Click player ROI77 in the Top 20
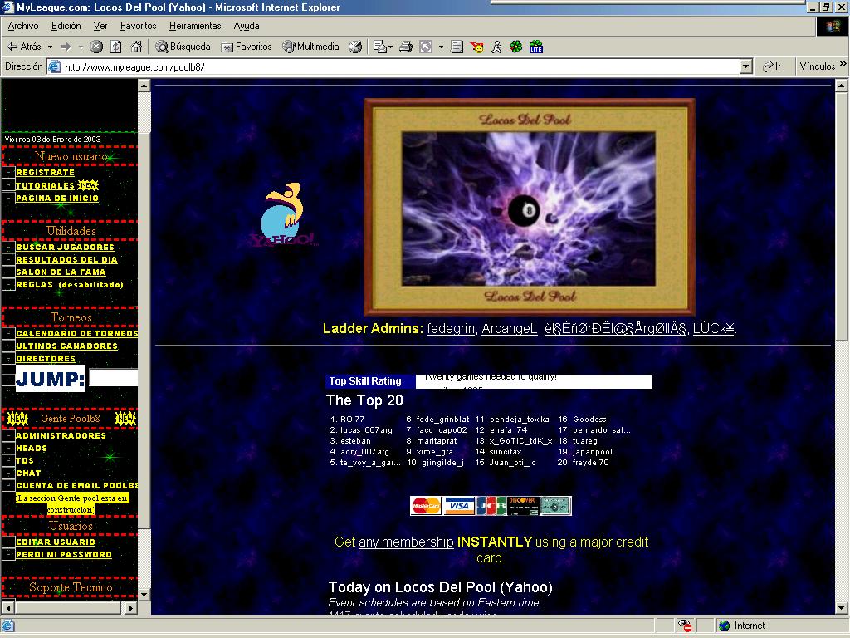The width and height of the screenshot is (850, 638). click(x=352, y=420)
